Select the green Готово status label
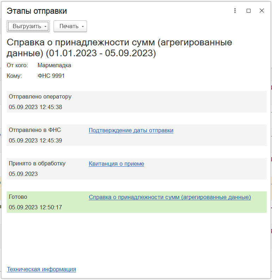Image resolution: width=272 pixels, height=280 pixels. point(18,197)
